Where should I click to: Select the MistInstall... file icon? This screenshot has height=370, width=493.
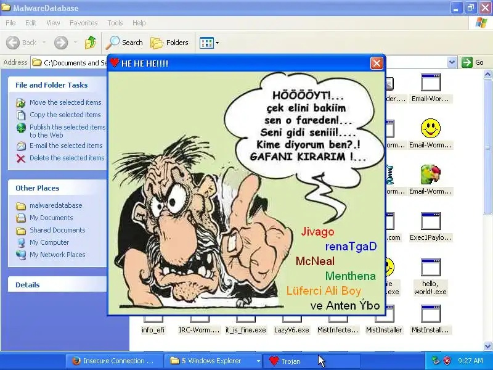coord(430,313)
